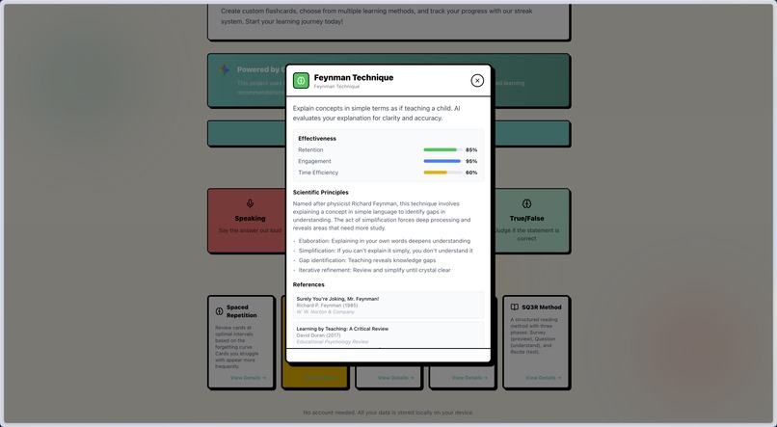Click the SQ3R Method book icon
Viewport: 777px width, 427px height.
point(515,307)
